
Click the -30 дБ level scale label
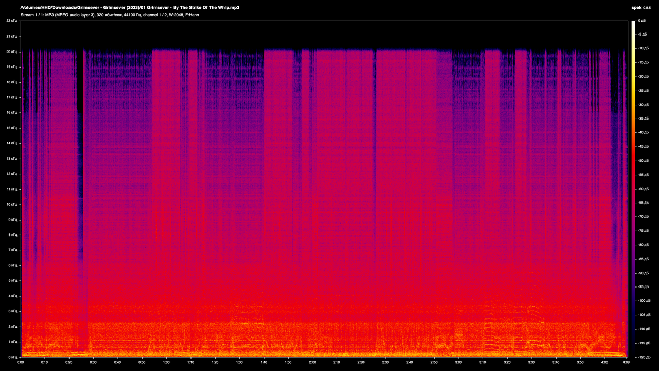pos(644,105)
